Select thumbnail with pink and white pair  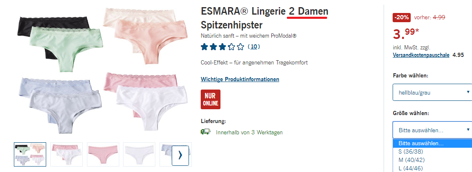point(66,154)
